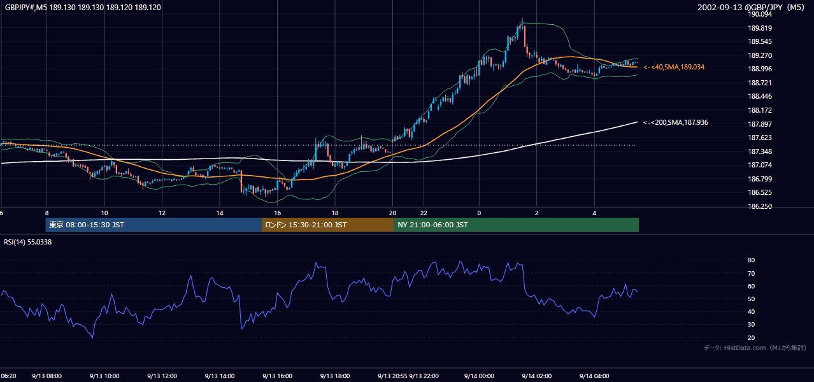Click the 2002-09-13 GBP/JPY (M5) chart heading
This screenshot has width=814, height=382.
coord(752,8)
